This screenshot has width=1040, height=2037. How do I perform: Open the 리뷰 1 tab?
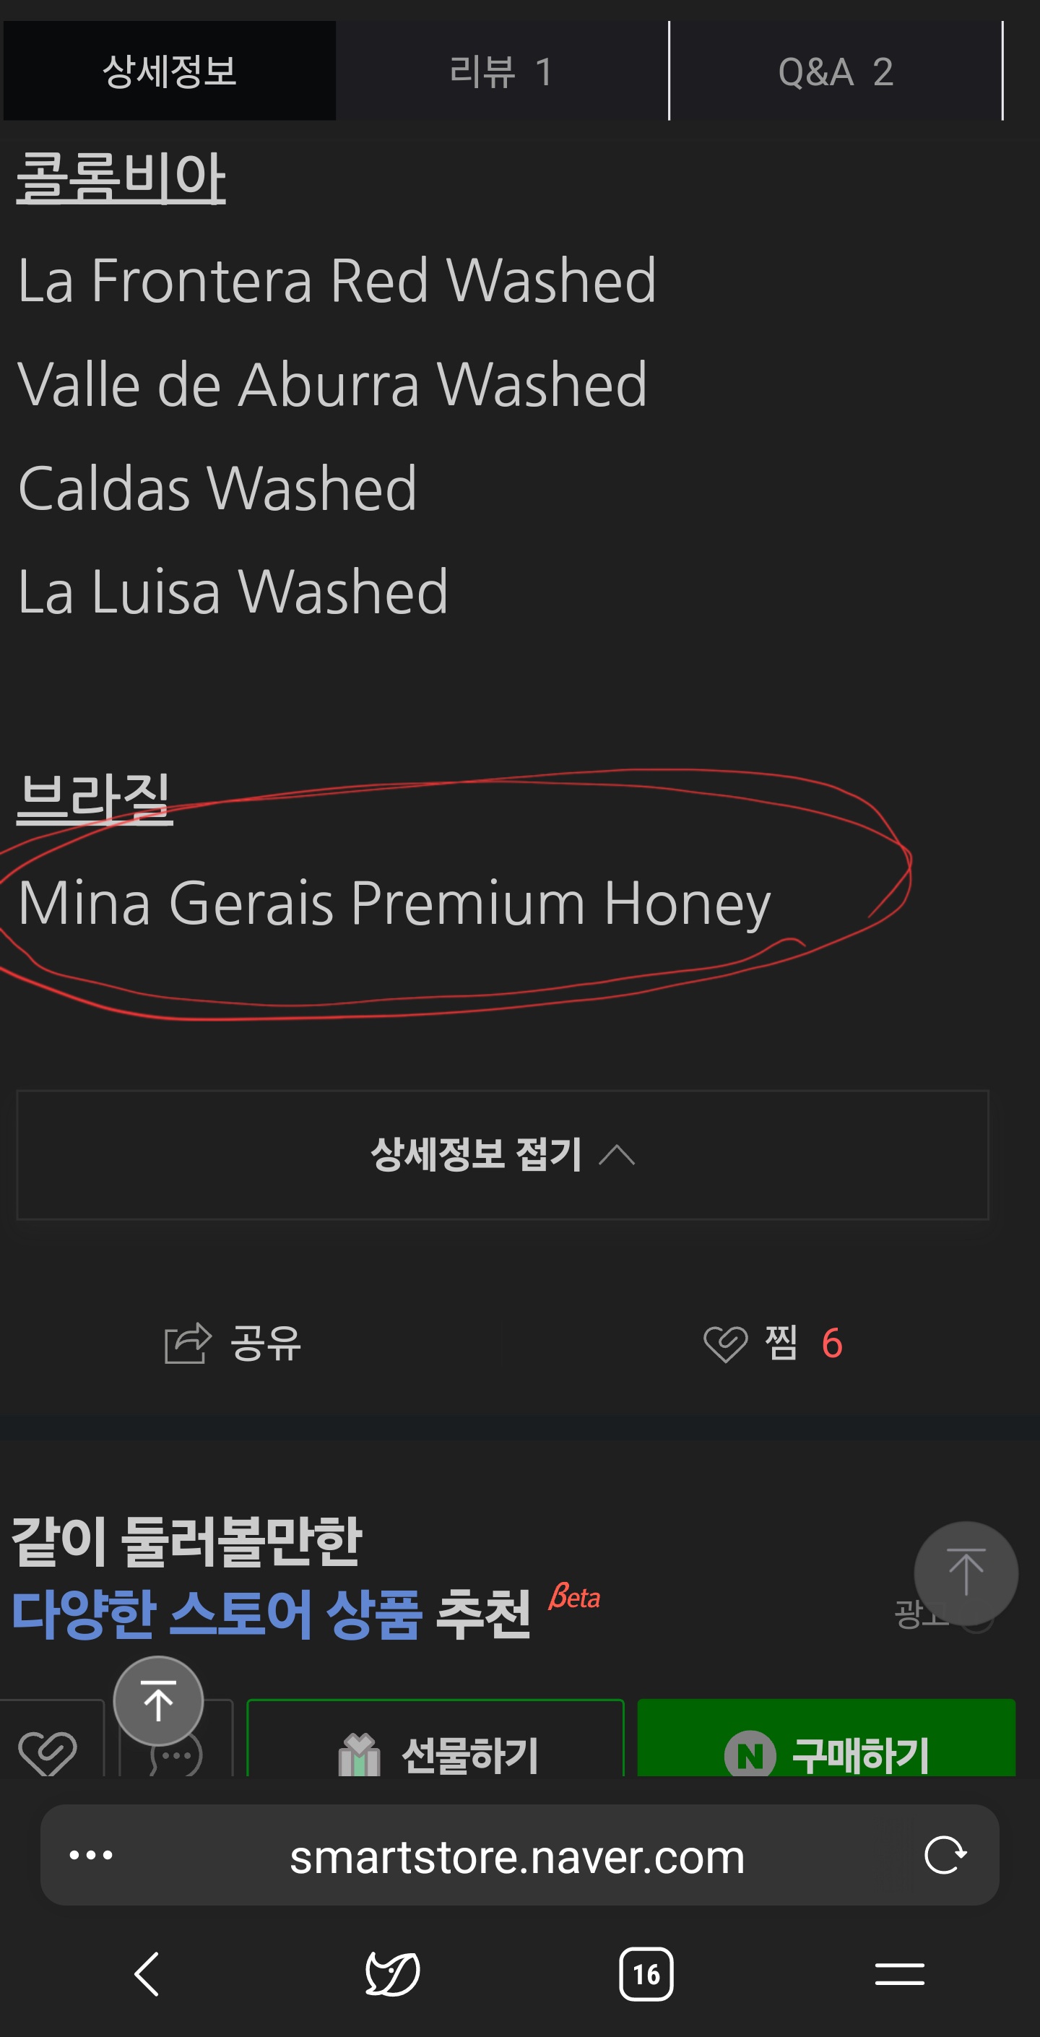[502, 72]
